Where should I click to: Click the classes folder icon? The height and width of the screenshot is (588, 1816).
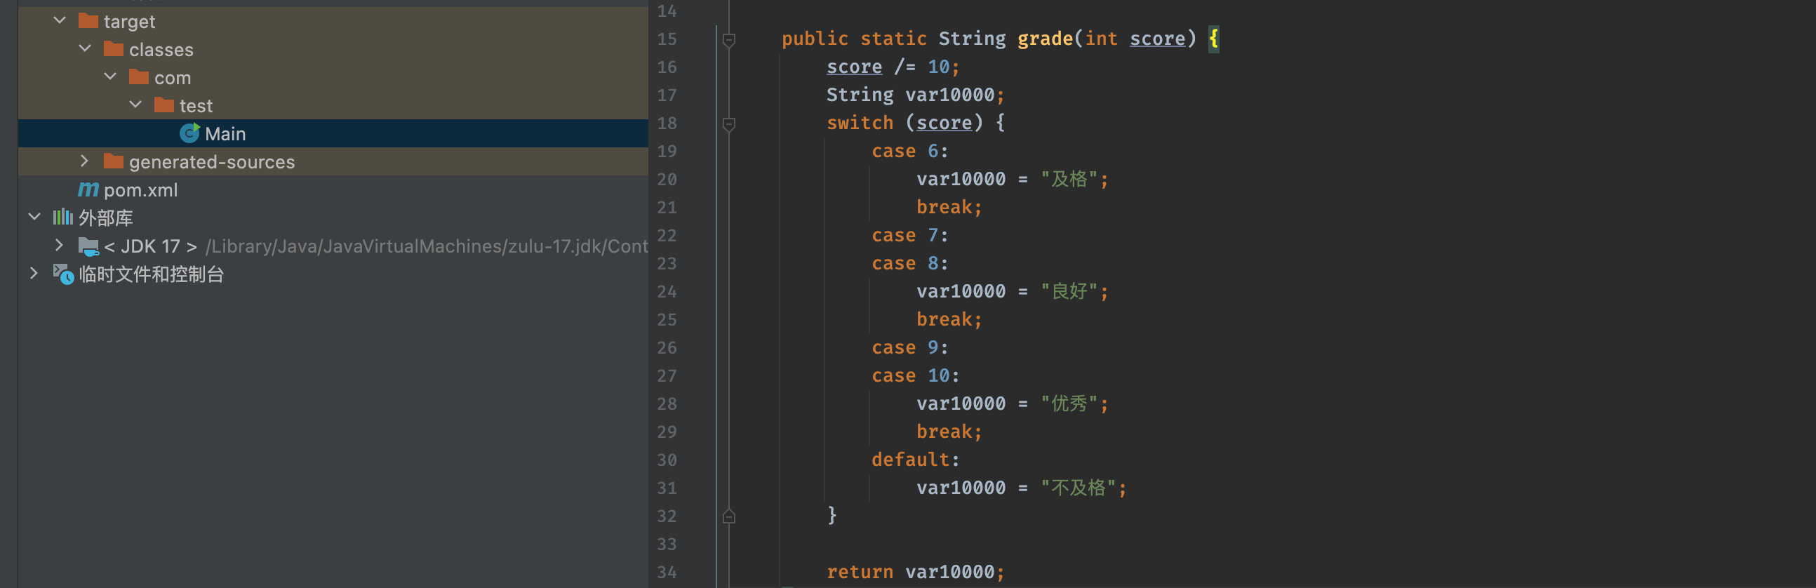[x=114, y=48]
